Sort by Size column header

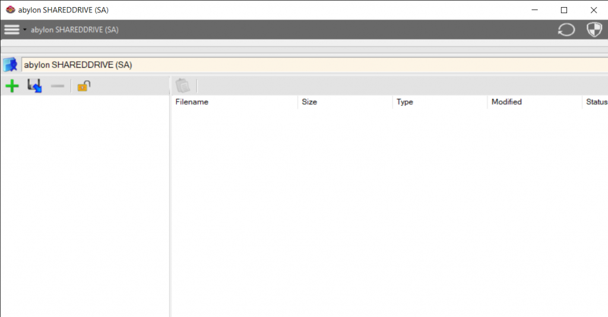(x=345, y=102)
